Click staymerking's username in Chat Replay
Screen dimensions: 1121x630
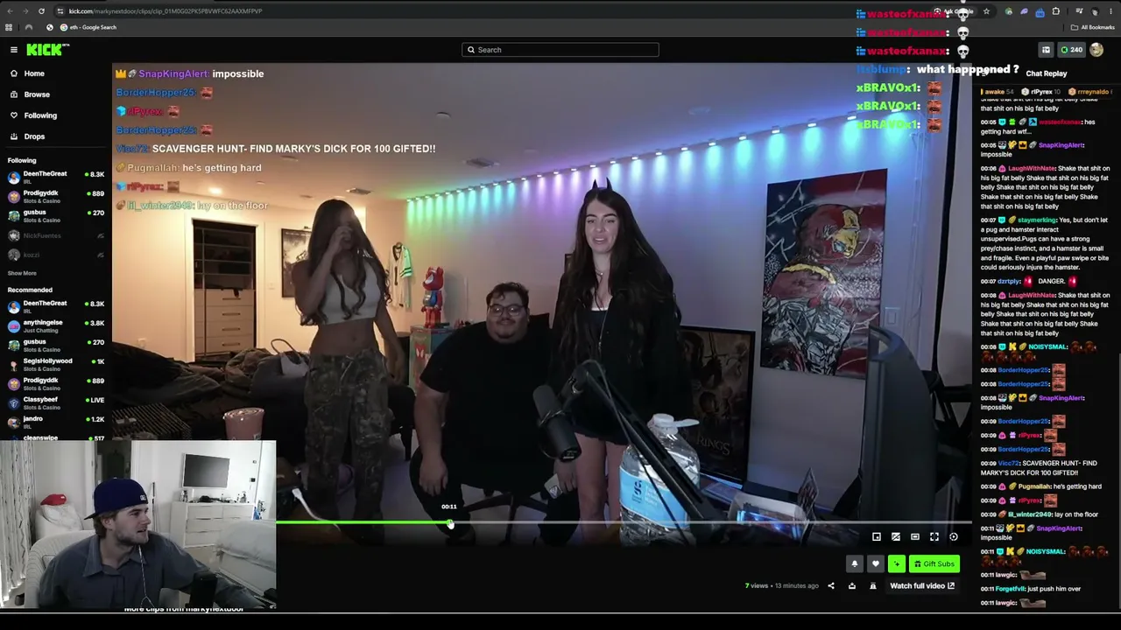(x=1037, y=220)
